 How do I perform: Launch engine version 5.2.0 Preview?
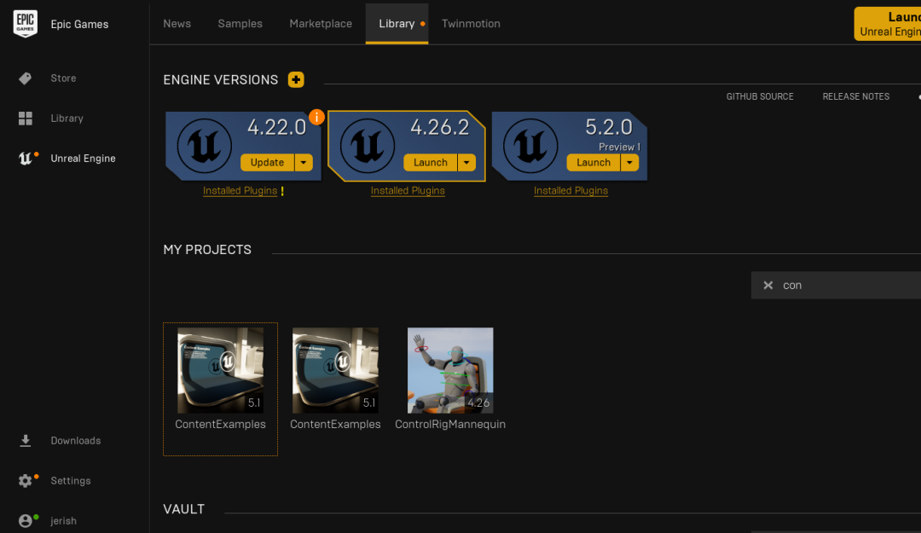pos(594,162)
